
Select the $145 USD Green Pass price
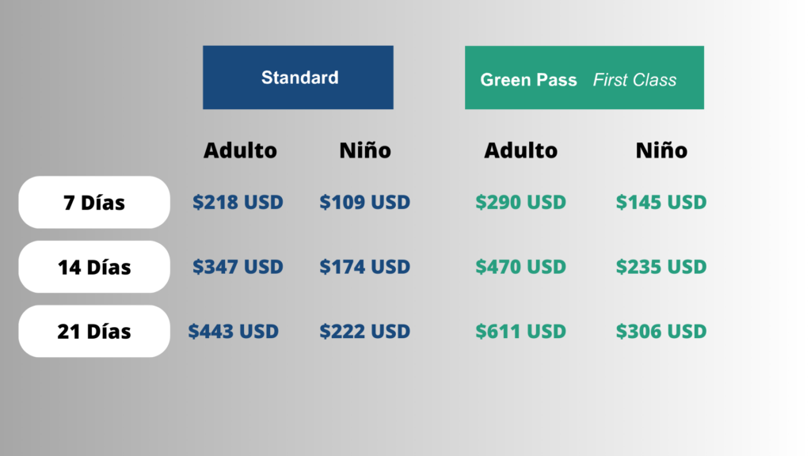pyautogui.click(x=661, y=203)
